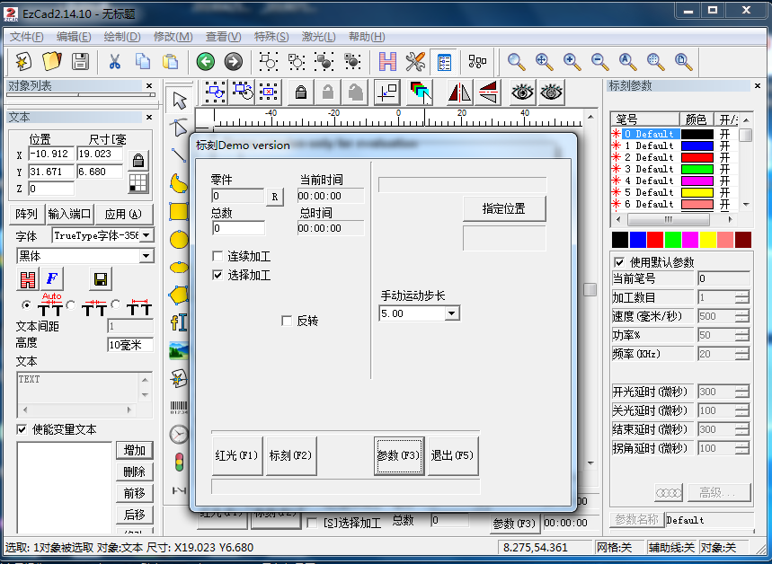Select the second text spacing radio
The image size is (772, 564).
click(x=71, y=305)
